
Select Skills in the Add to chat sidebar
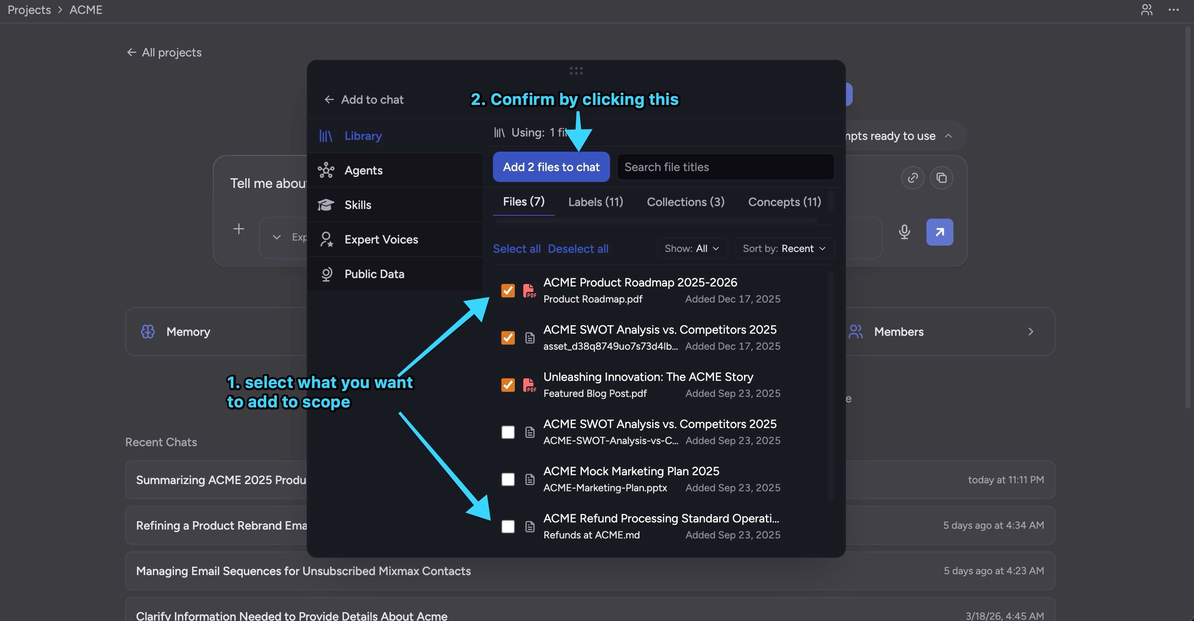[395, 205]
